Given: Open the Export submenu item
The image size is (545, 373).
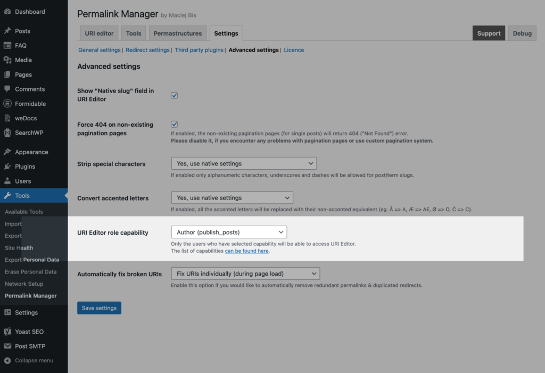Looking at the screenshot, I should click(x=13, y=236).
